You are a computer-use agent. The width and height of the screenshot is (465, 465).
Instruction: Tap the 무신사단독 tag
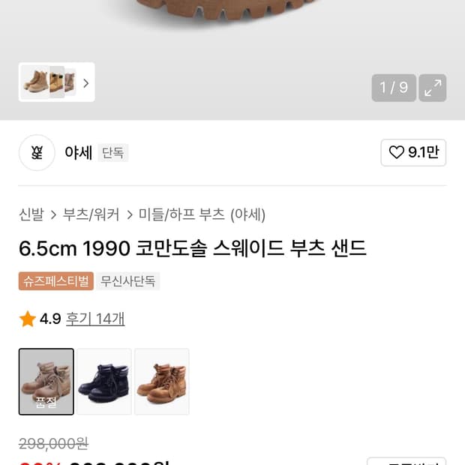point(128,281)
